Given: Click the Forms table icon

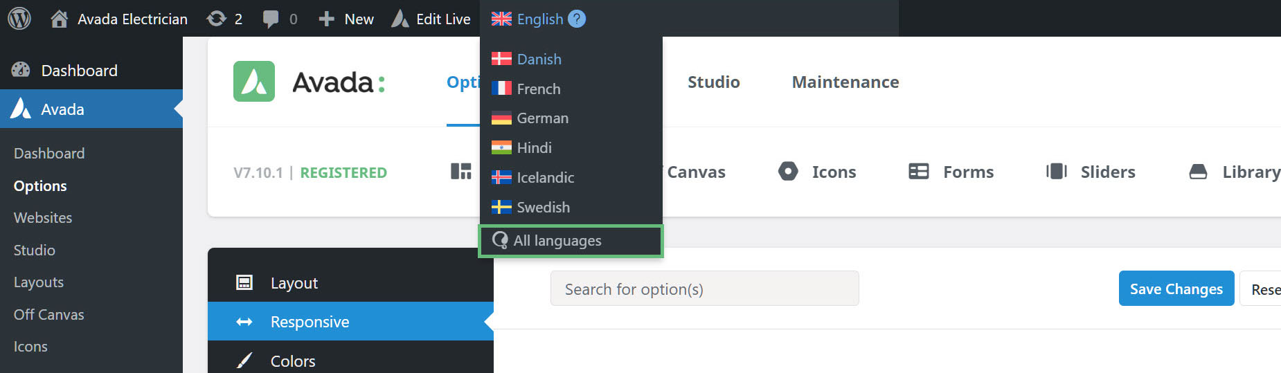Looking at the screenshot, I should click(x=919, y=171).
